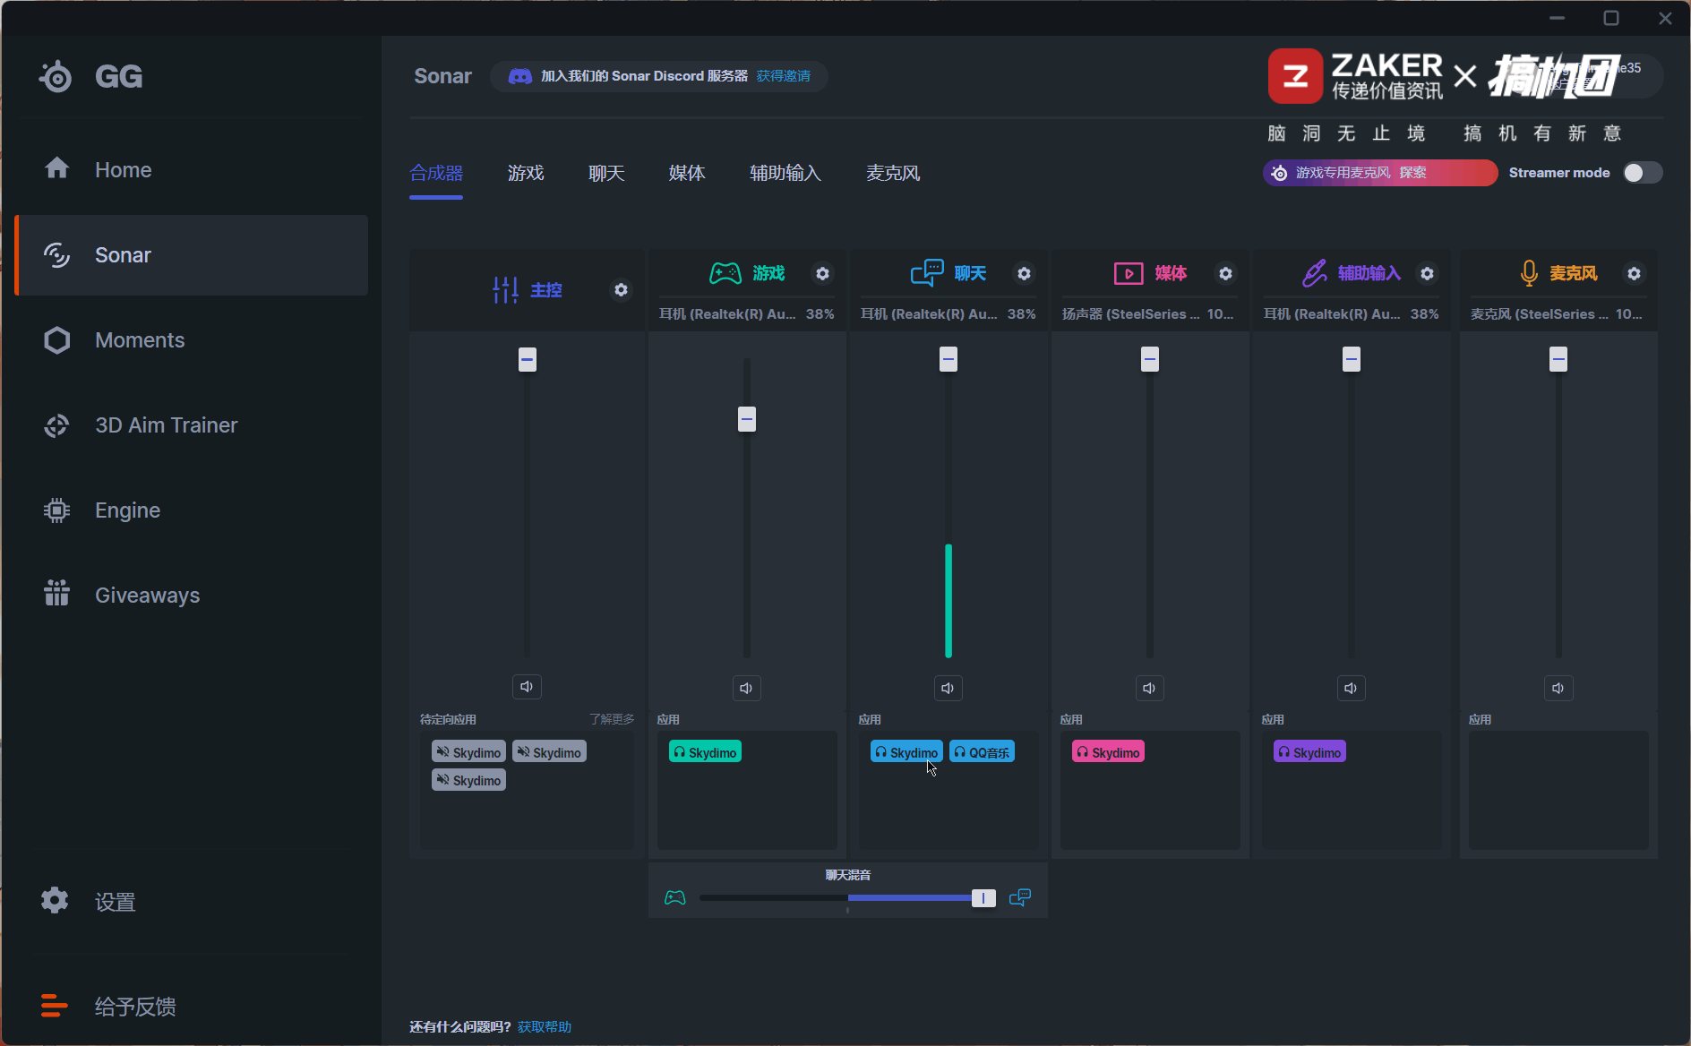This screenshot has height=1046, width=1691.
Task: Click Skydimo chip in 媒体 channel
Action: pos(1108,752)
